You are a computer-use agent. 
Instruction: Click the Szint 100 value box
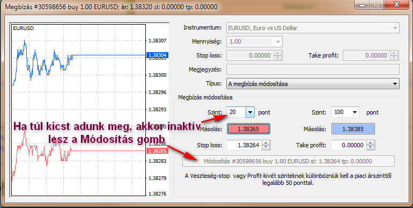[x=341, y=112]
